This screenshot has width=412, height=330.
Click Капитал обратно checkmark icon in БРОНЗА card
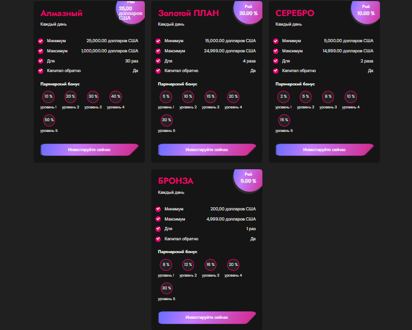[x=158, y=239]
